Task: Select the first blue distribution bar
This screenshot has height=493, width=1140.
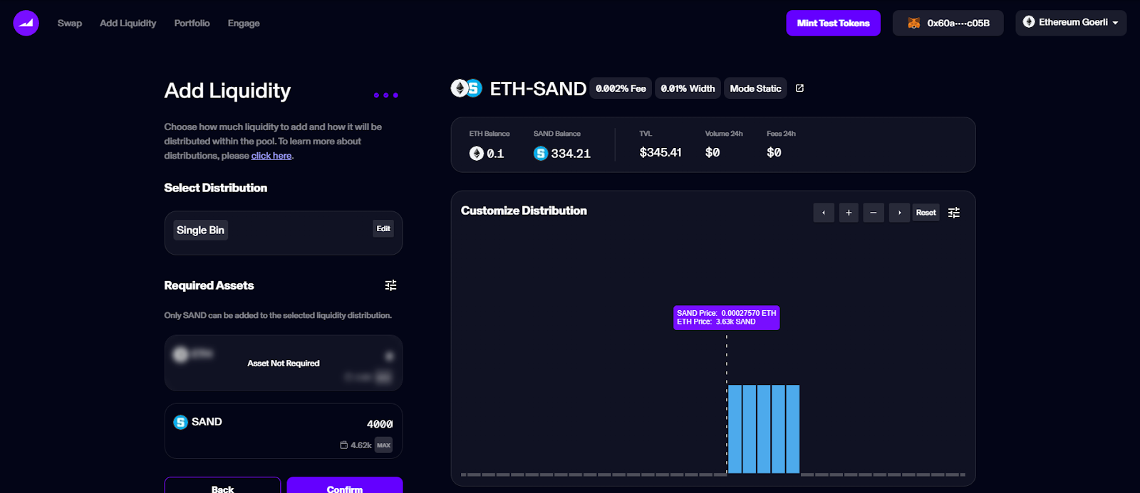Action: tap(735, 429)
